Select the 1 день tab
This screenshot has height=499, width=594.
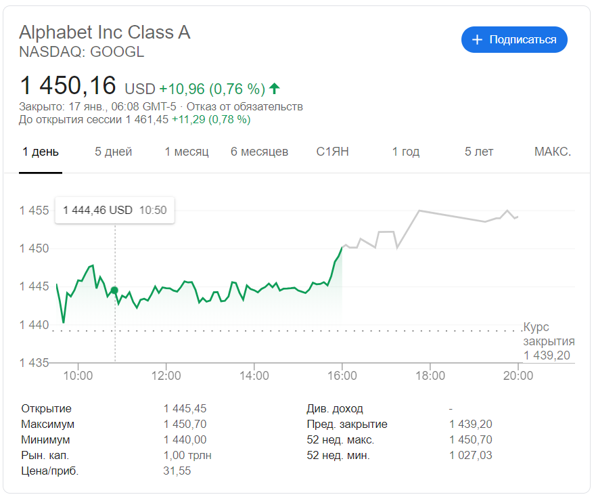click(x=41, y=152)
